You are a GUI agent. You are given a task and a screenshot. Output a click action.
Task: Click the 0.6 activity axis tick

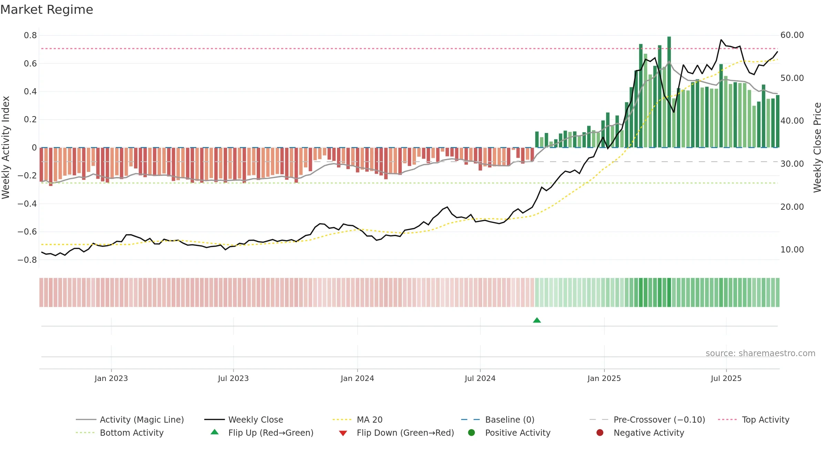pyautogui.click(x=30, y=64)
